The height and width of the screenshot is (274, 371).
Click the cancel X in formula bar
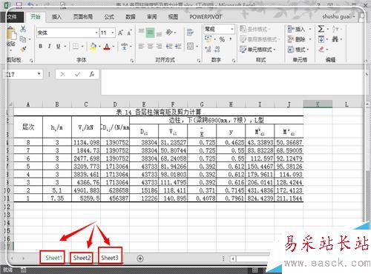63,74
